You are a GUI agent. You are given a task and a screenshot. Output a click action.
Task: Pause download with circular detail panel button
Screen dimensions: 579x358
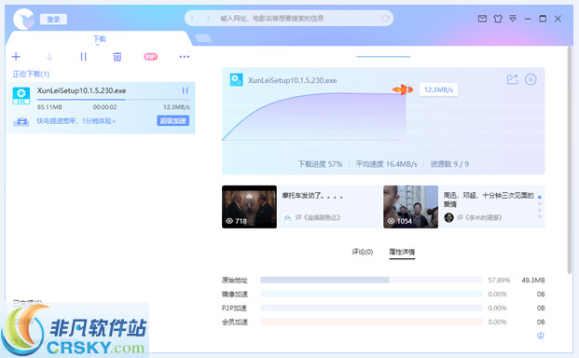tap(531, 79)
